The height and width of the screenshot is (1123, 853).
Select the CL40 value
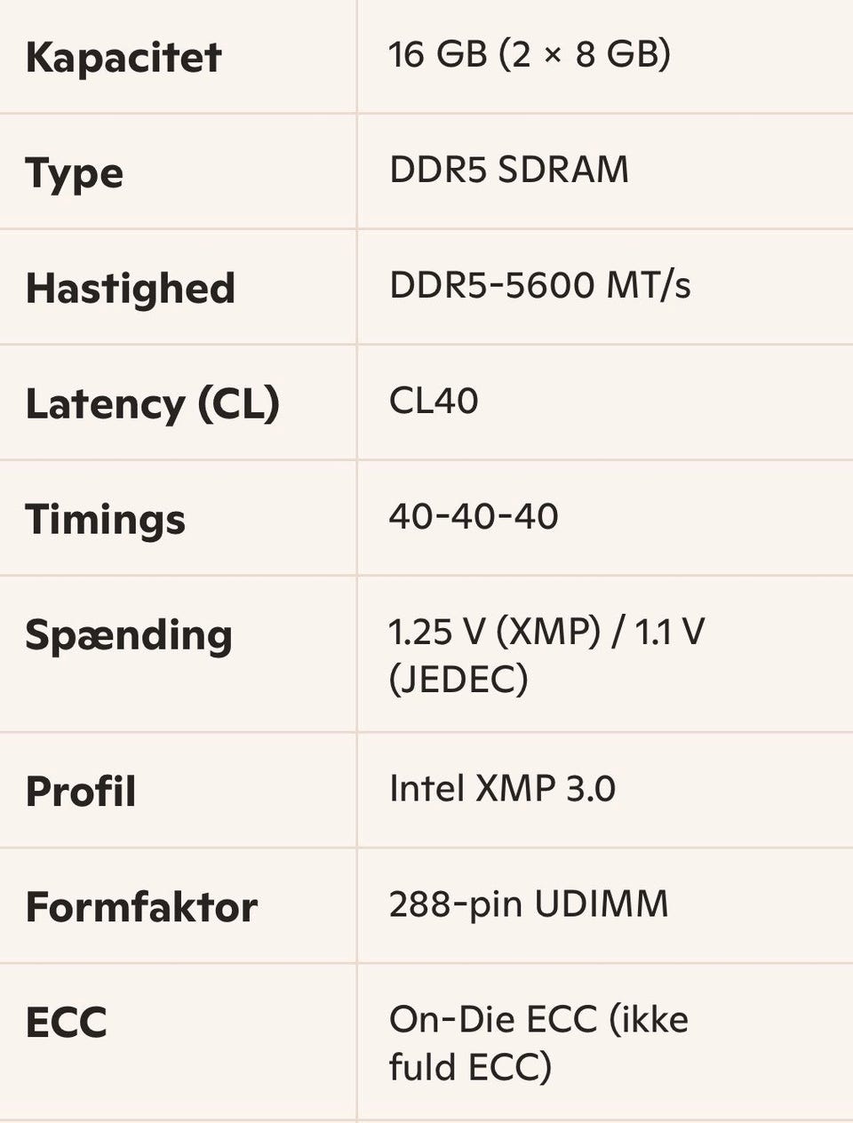click(x=434, y=401)
